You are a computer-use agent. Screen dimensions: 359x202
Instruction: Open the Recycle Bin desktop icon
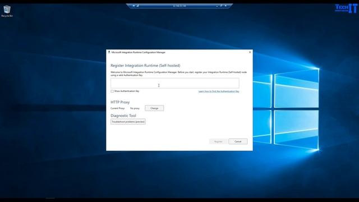pyautogui.click(x=7, y=11)
